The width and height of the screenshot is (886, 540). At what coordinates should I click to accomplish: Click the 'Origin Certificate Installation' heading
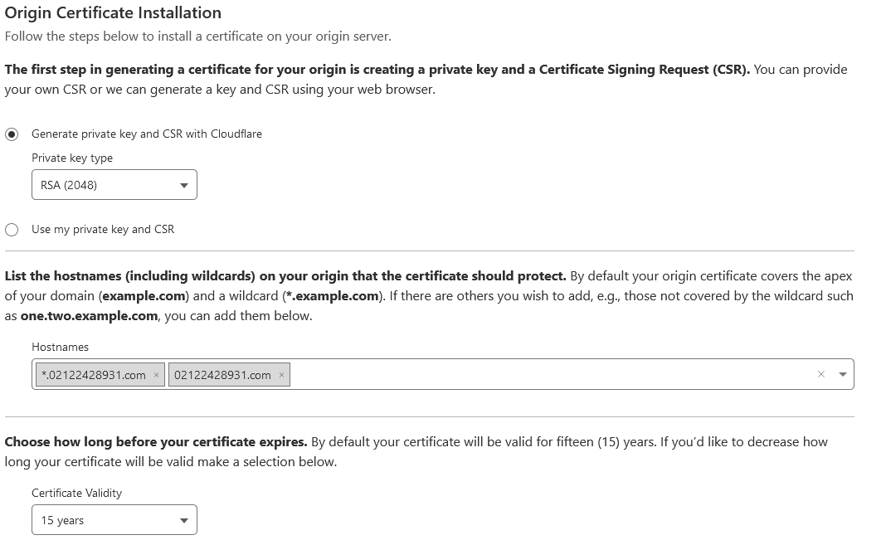tap(113, 12)
